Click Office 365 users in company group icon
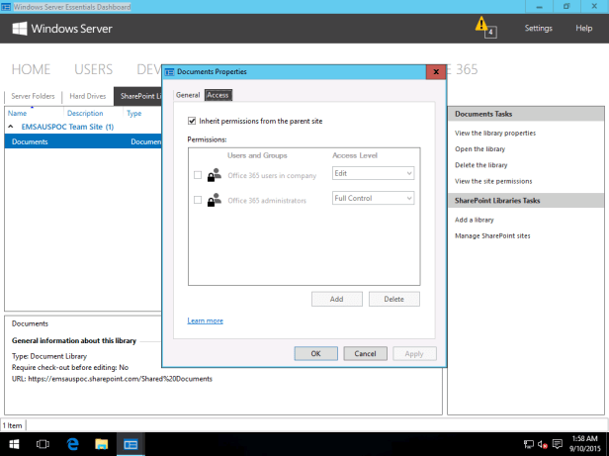The width and height of the screenshot is (609, 456). click(214, 175)
